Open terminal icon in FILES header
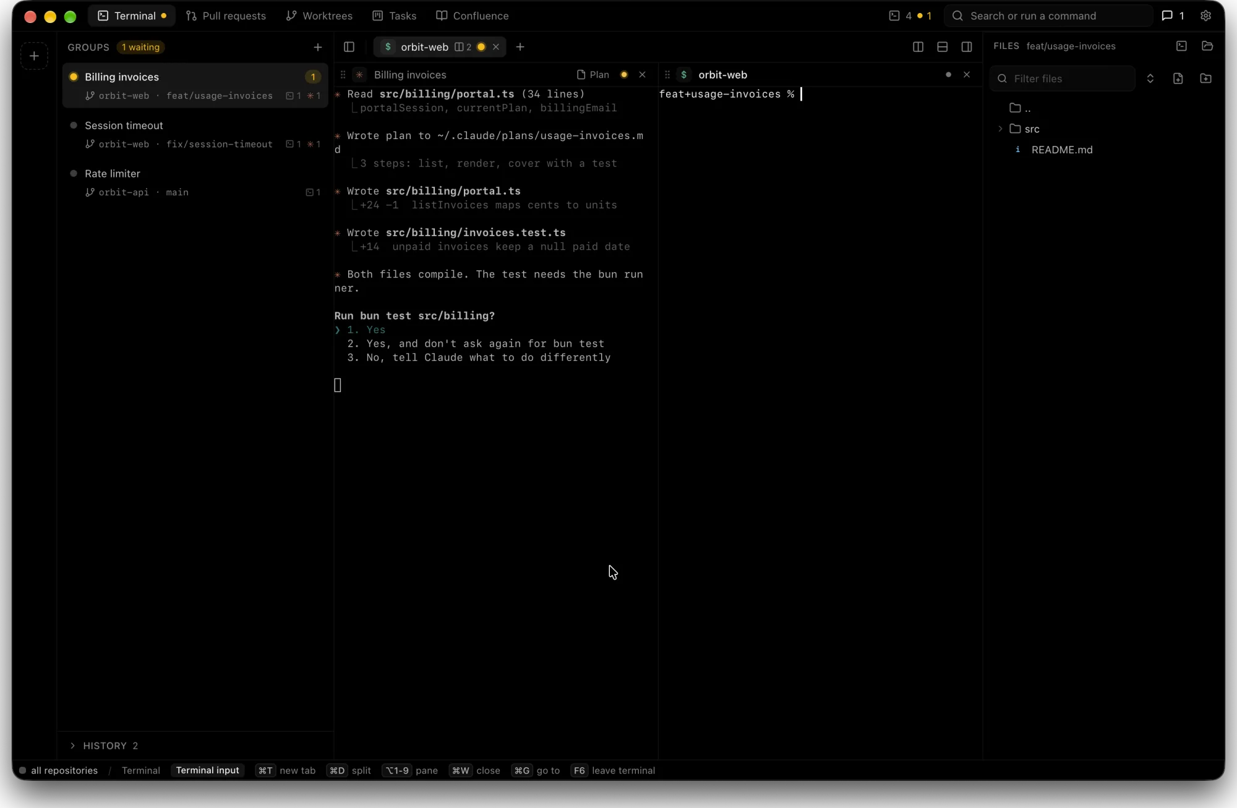This screenshot has width=1237, height=808. pos(1181,46)
